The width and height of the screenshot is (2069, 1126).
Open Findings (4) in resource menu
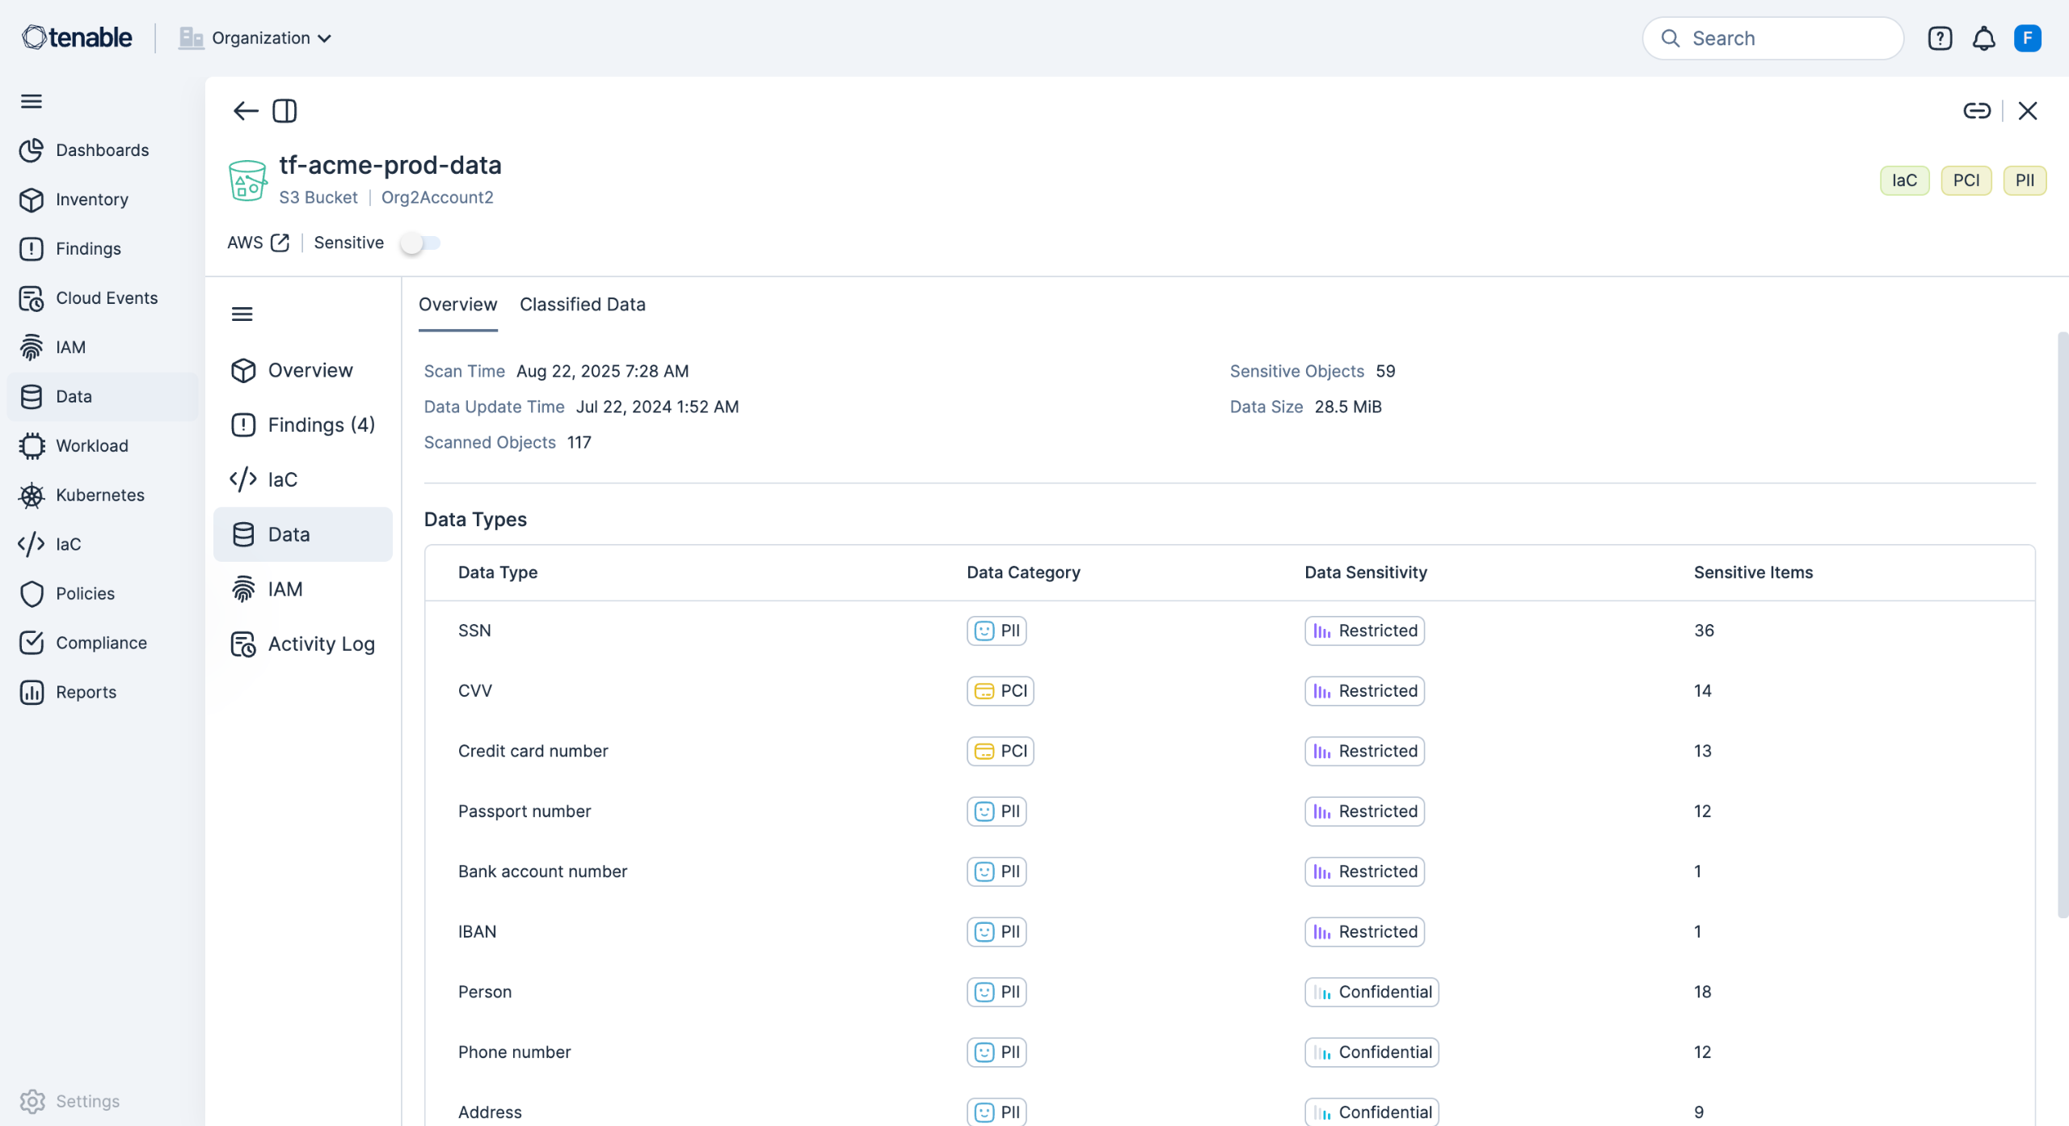tap(321, 424)
